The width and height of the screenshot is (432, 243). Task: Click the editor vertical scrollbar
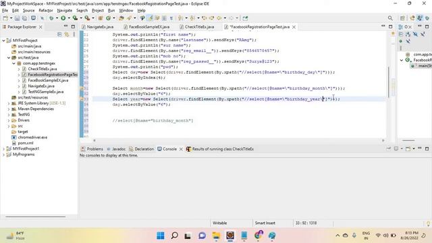[x=389, y=82]
